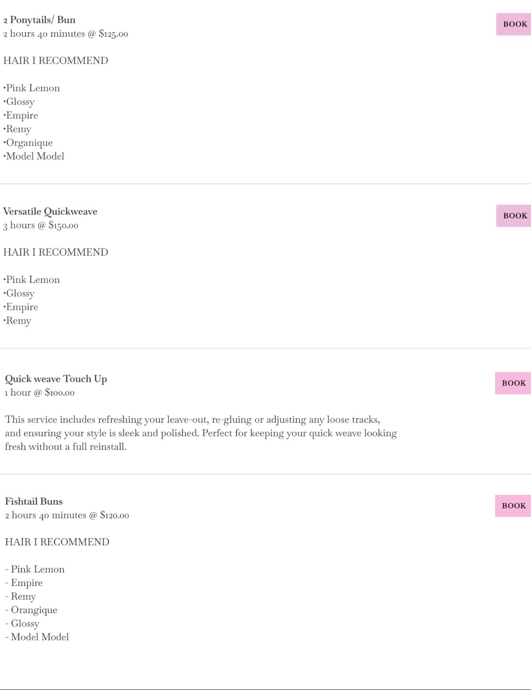Screen dimensions: 531x690
Task: Click the Versatile Quickweave title
Action: [x=50, y=211]
